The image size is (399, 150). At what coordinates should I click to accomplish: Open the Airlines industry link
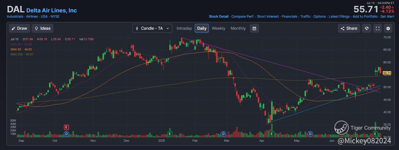coord(32,16)
